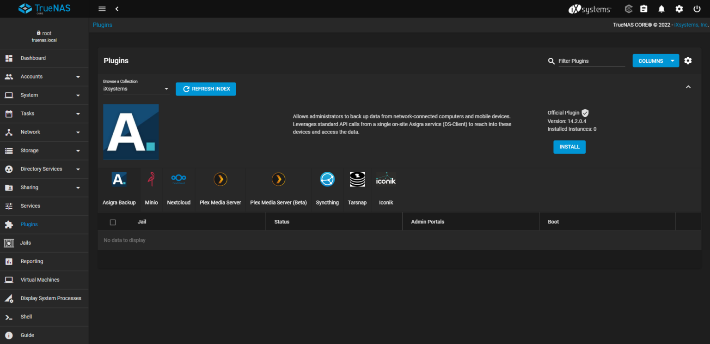The height and width of the screenshot is (344, 710).
Task: Click the power icon in top bar
Action: [697, 9]
